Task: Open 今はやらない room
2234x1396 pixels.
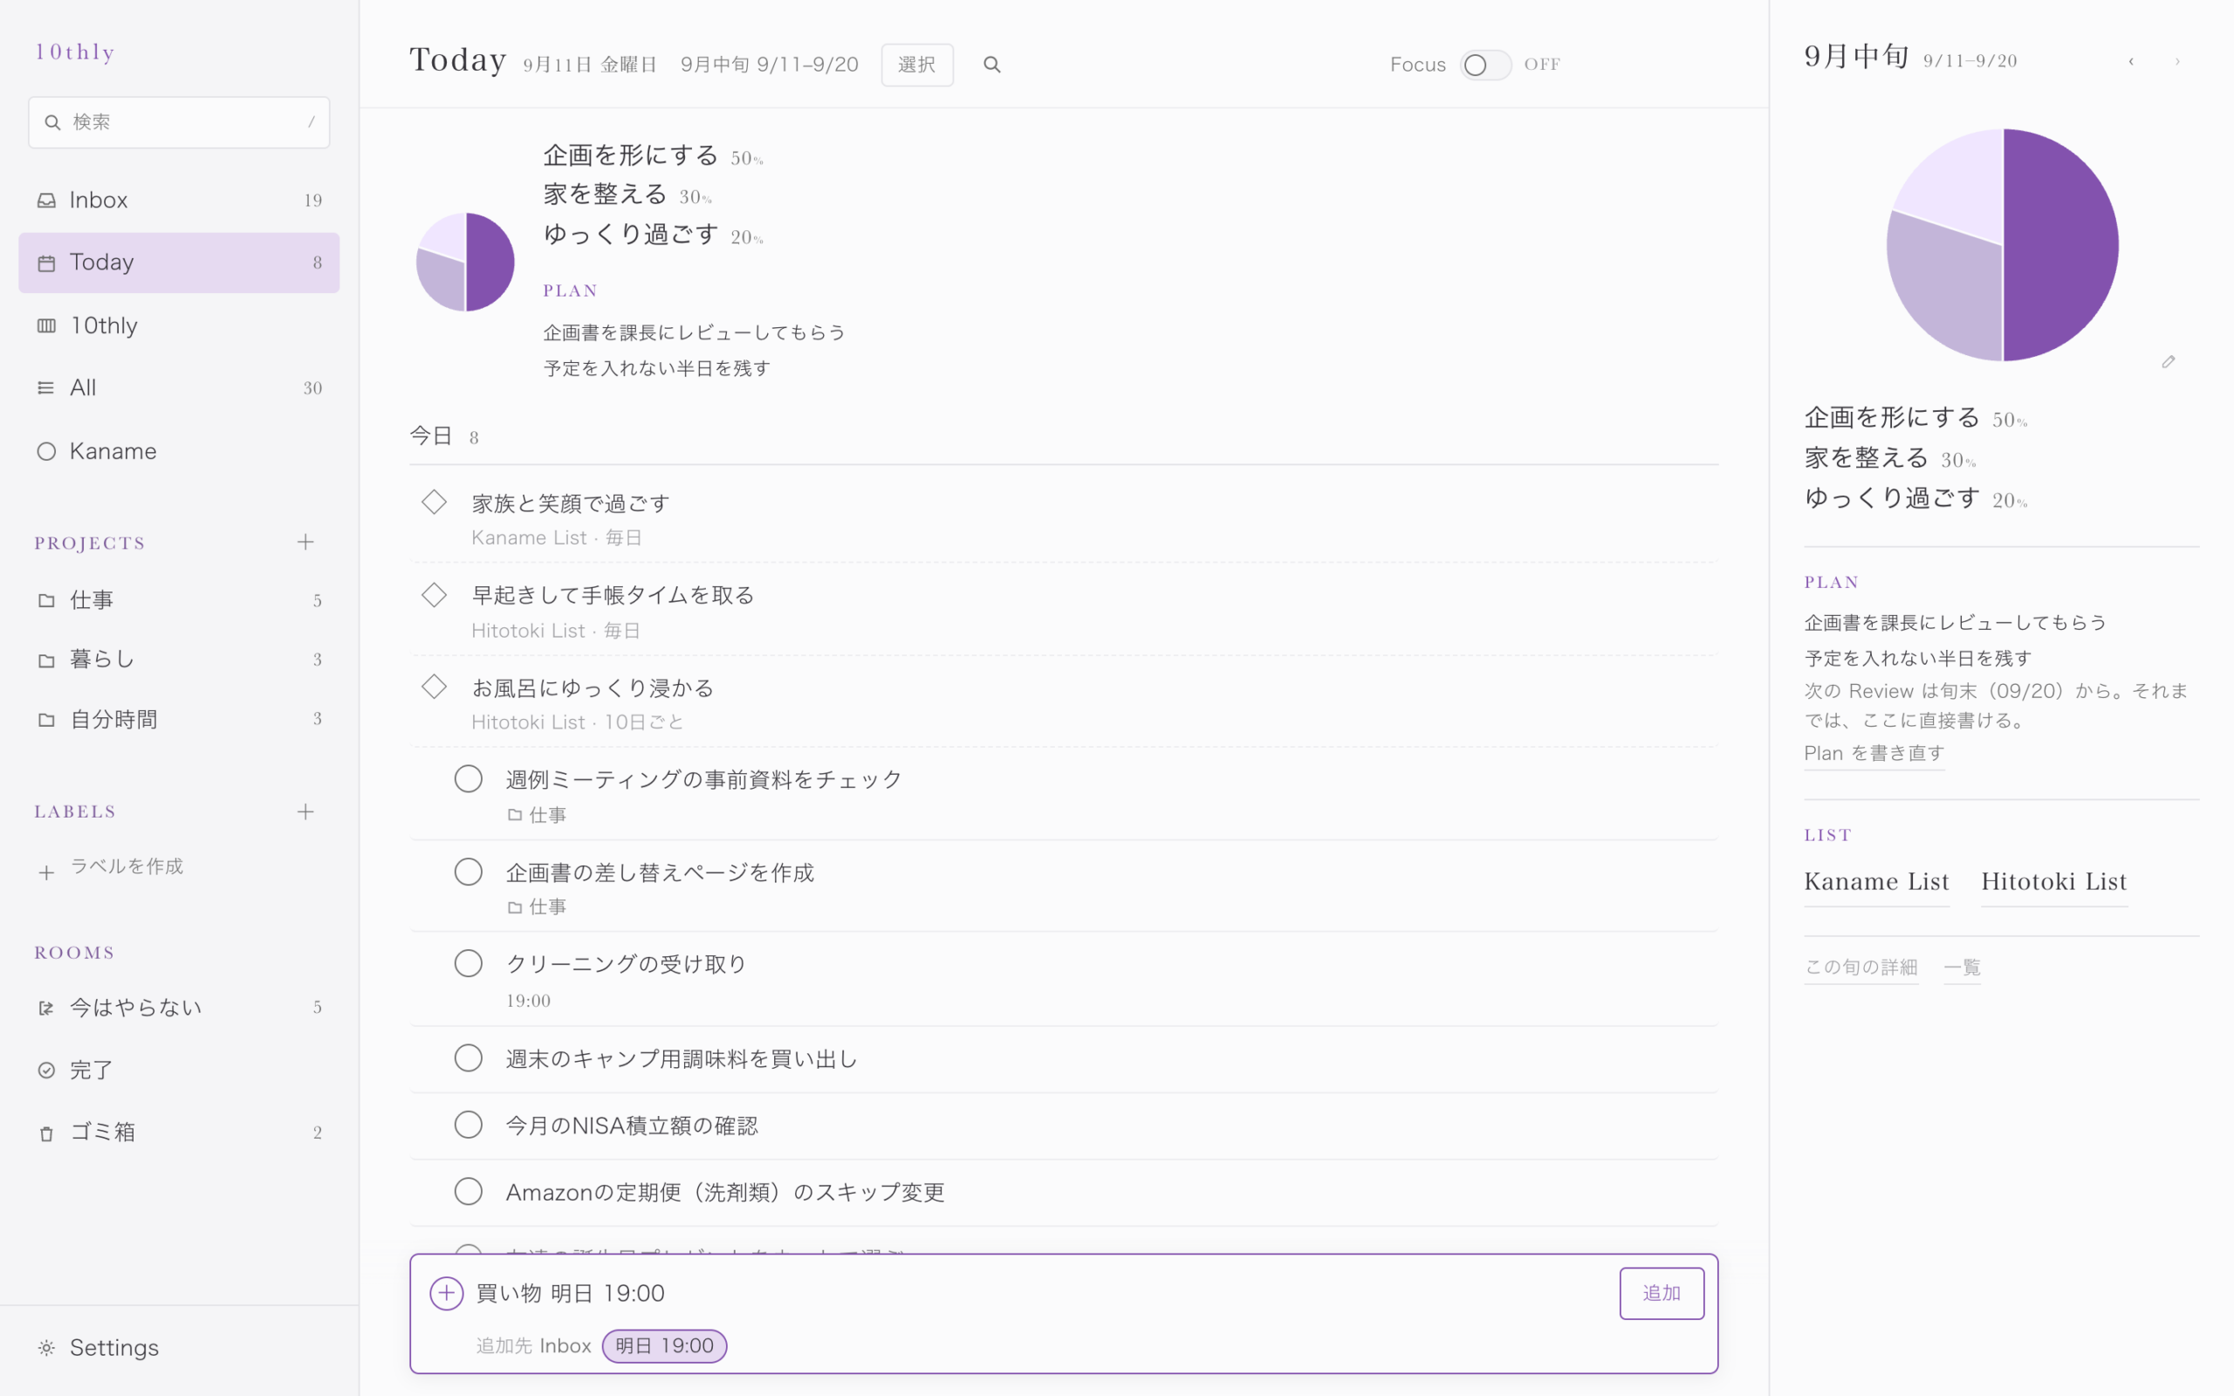Action: point(179,1007)
